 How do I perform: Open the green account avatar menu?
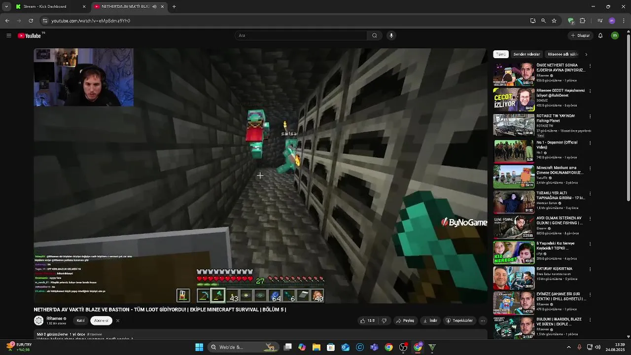click(x=615, y=35)
